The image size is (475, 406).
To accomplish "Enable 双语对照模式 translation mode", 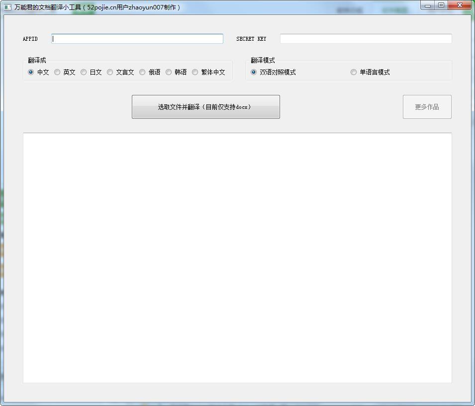I will (x=254, y=72).
